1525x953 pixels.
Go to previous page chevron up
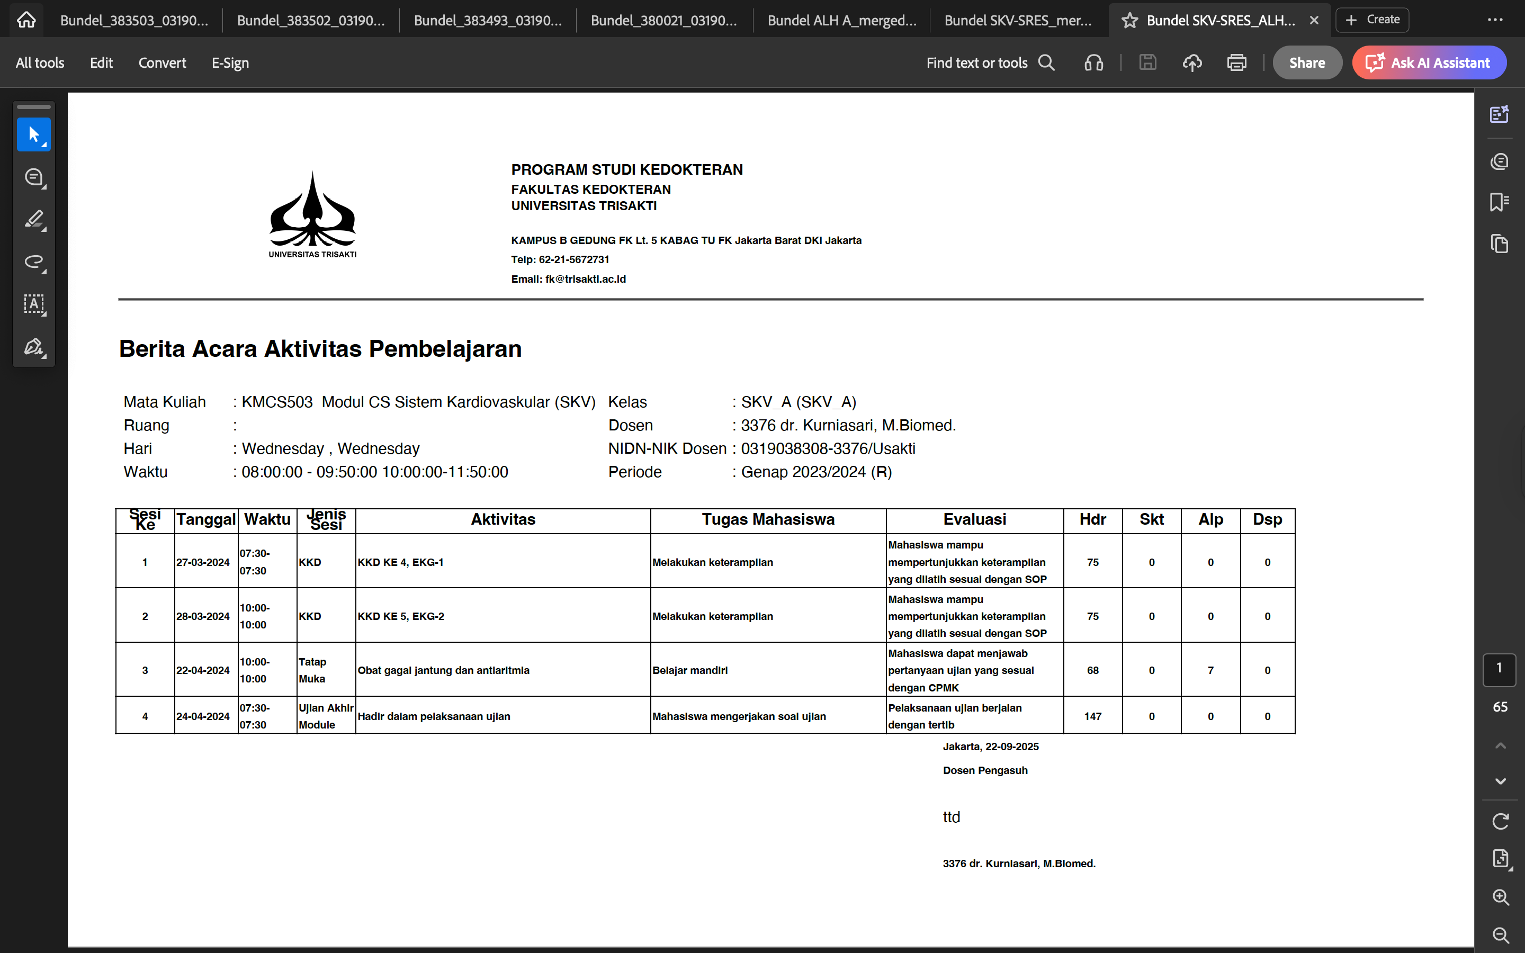click(x=1501, y=745)
